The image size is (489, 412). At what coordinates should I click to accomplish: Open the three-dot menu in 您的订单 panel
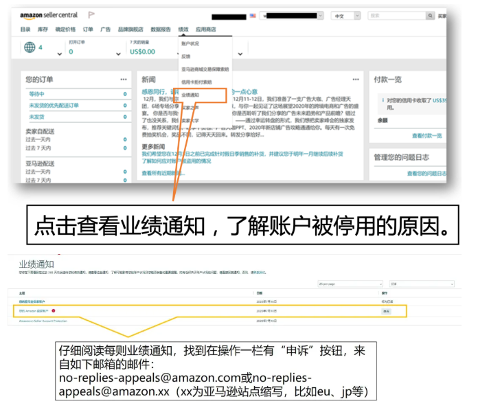(124, 79)
